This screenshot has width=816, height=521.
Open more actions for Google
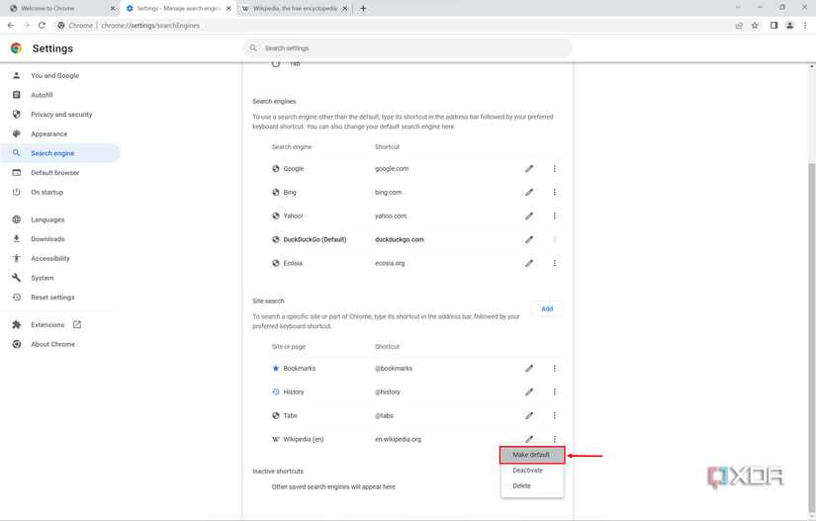pos(555,168)
